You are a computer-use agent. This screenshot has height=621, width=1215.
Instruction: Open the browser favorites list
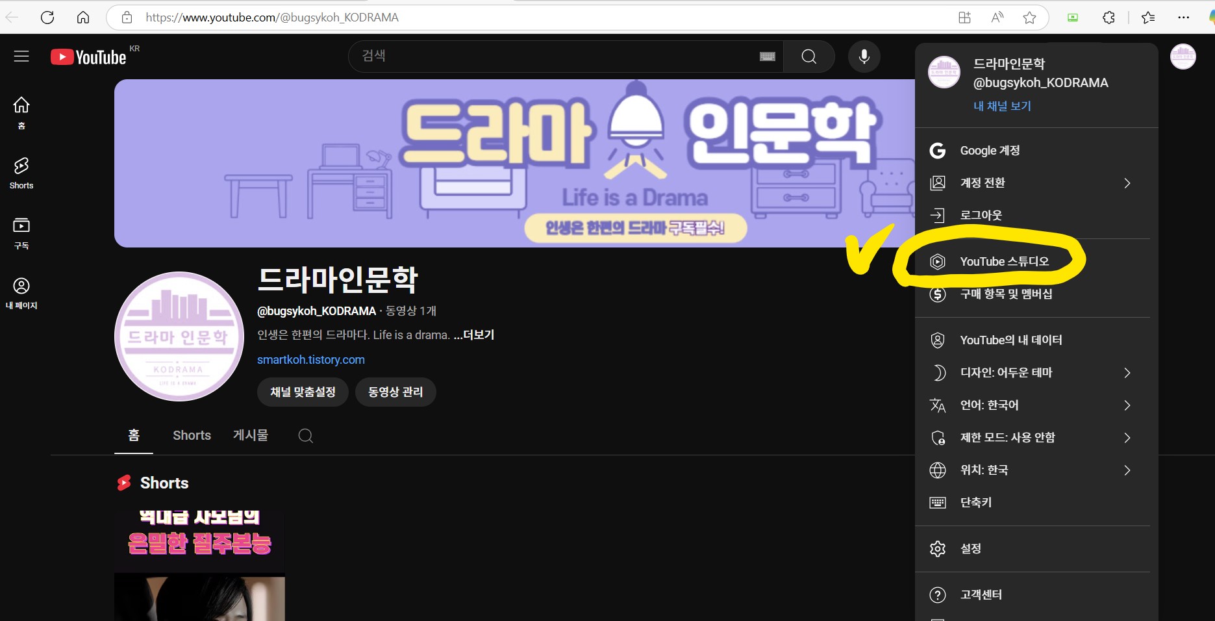[x=1148, y=18]
